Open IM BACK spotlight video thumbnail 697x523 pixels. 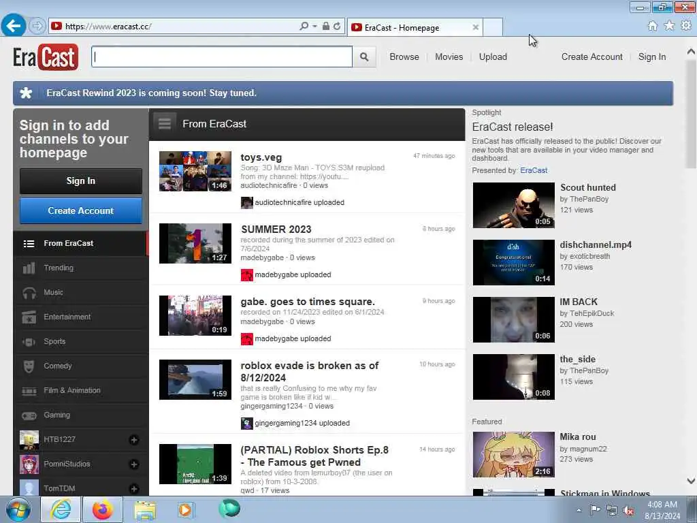pyautogui.click(x=513, y=320)
